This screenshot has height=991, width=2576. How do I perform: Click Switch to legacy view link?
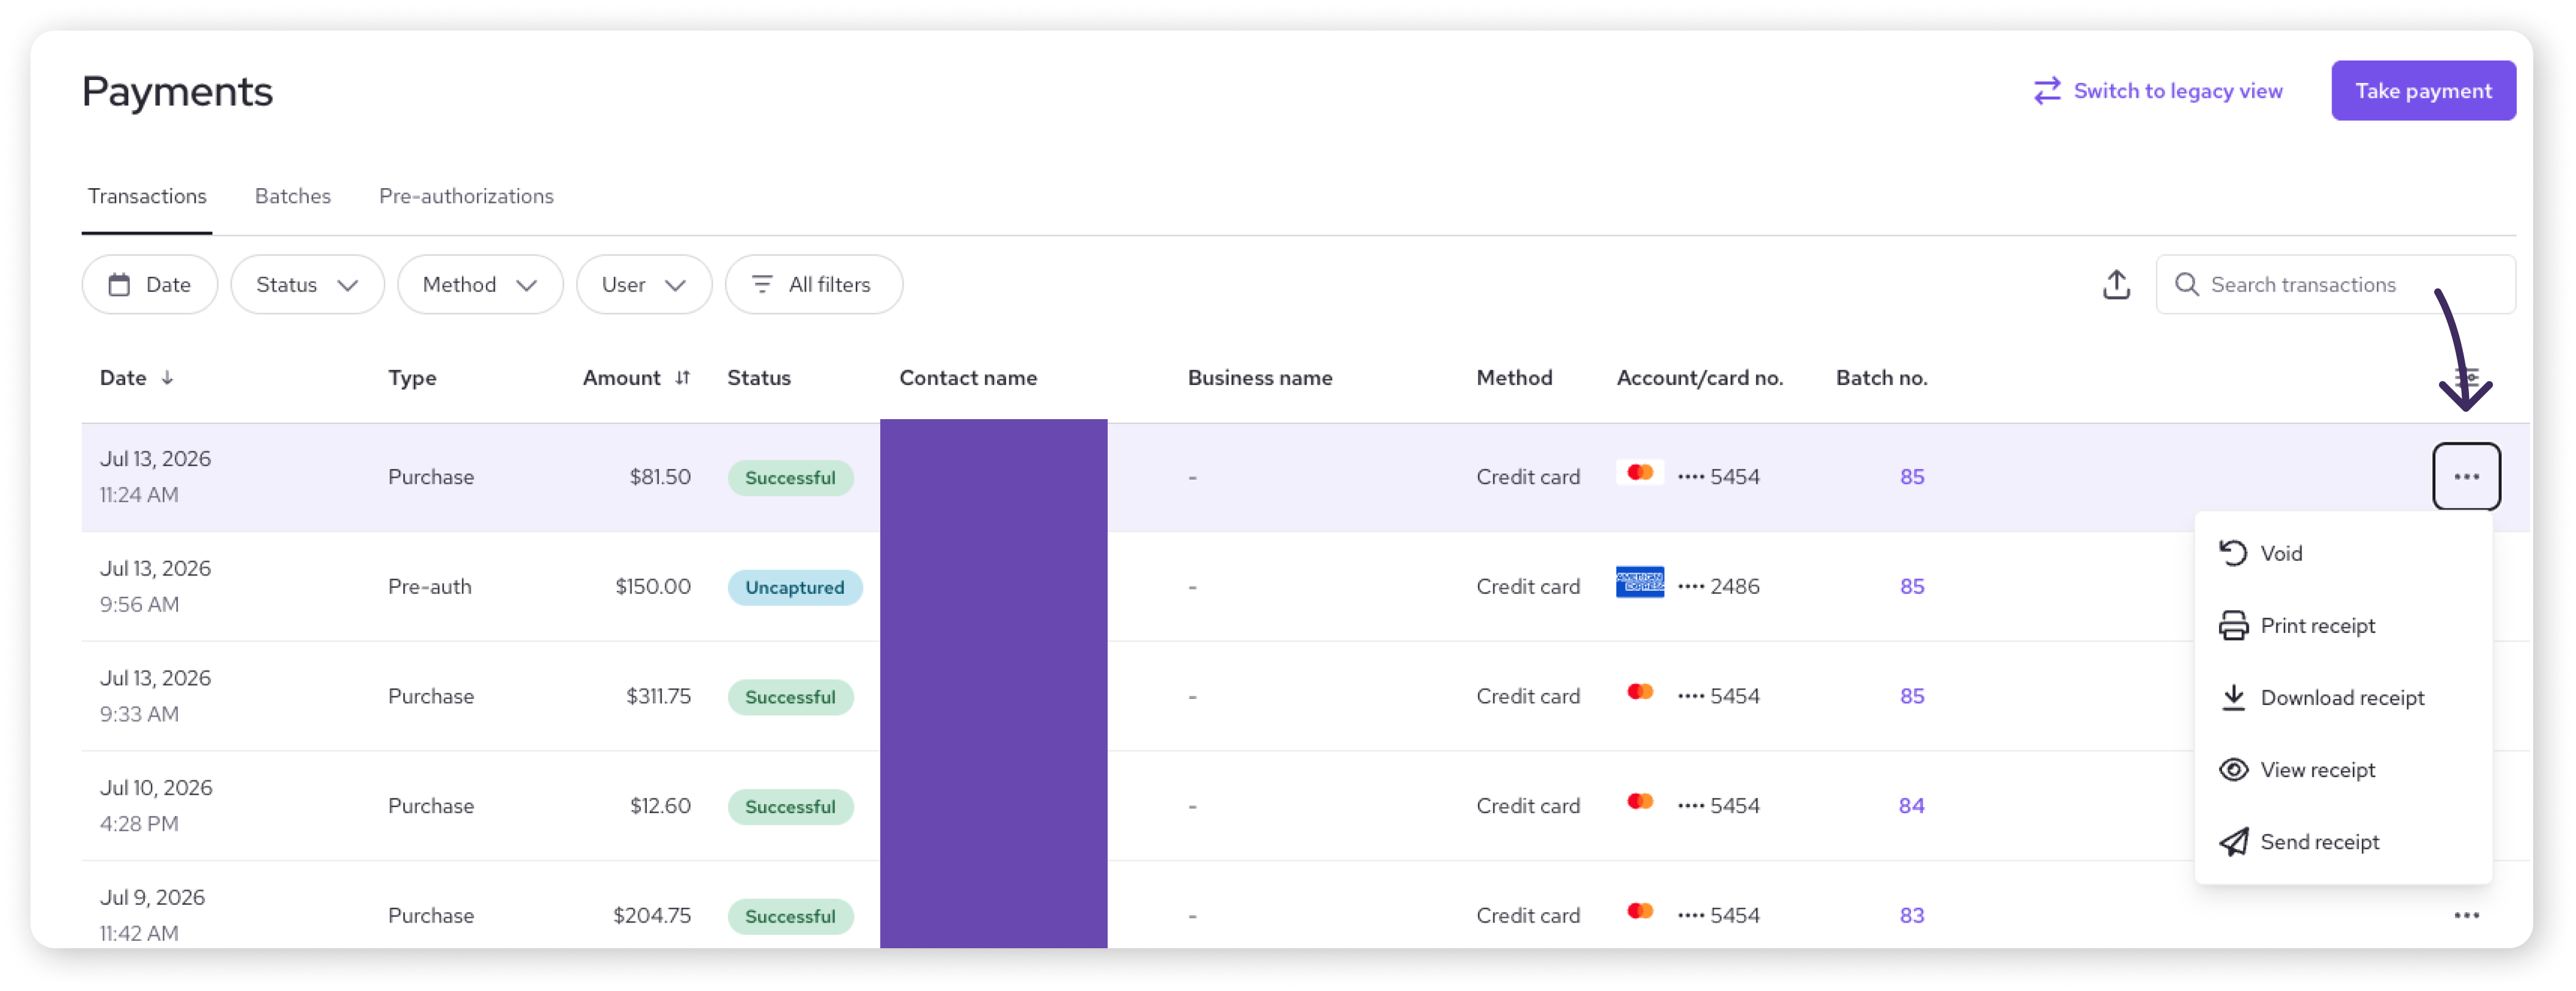point(2158,91)
